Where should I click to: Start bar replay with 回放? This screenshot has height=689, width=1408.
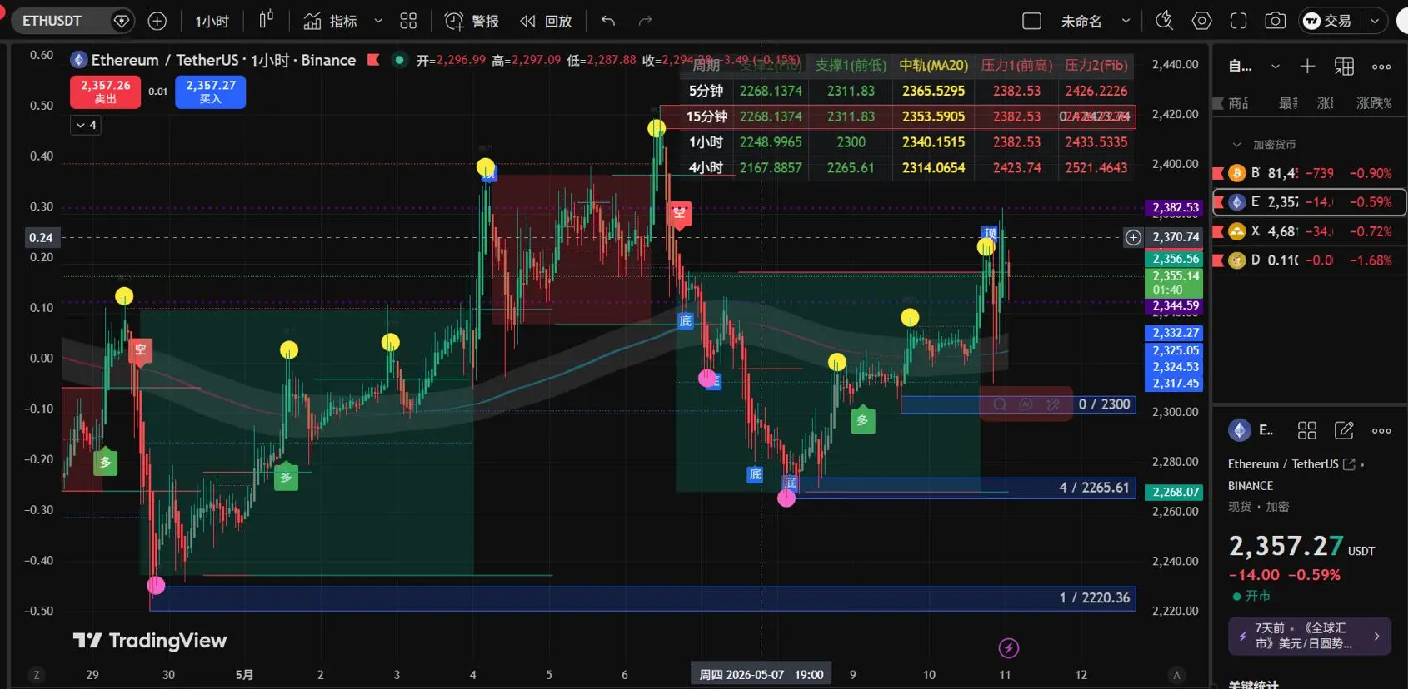pyautogui.click(x=546, y=21)
